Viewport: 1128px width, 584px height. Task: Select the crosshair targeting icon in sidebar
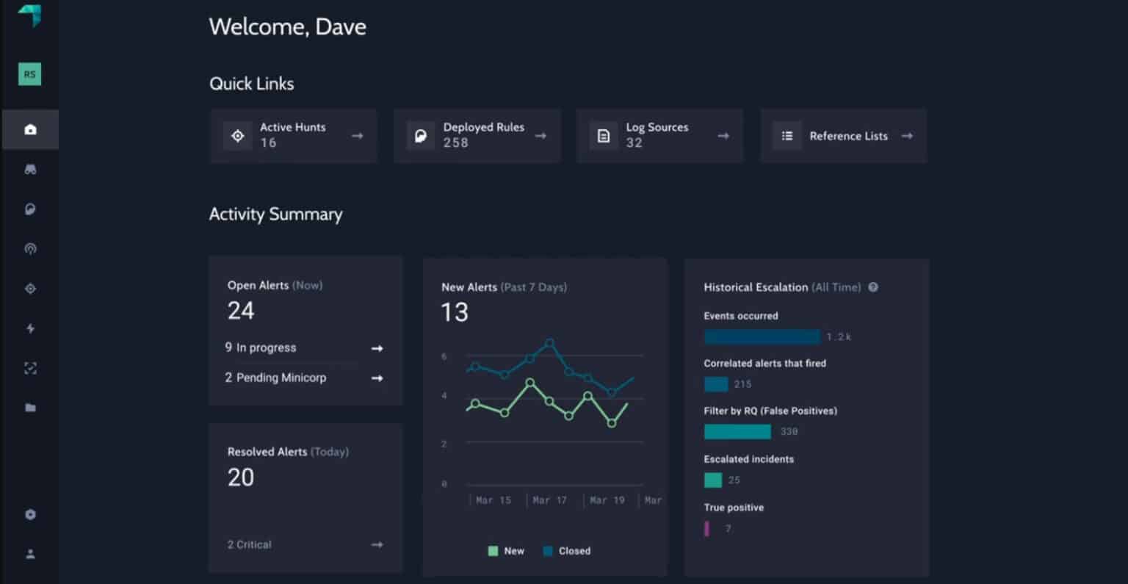30,288
